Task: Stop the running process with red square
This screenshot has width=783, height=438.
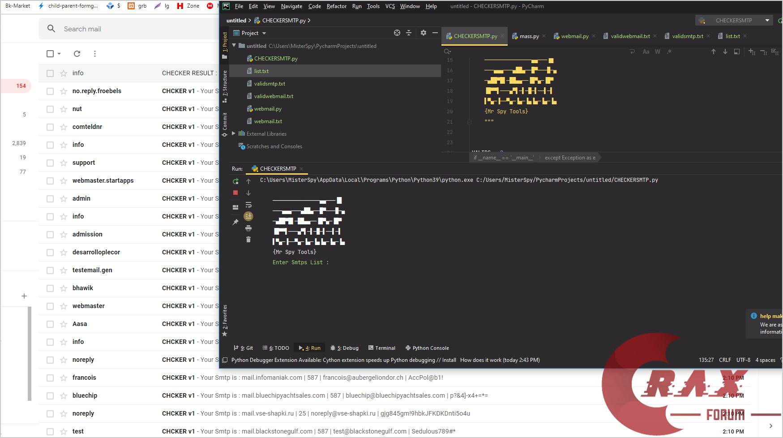Action: coord(235,193)
